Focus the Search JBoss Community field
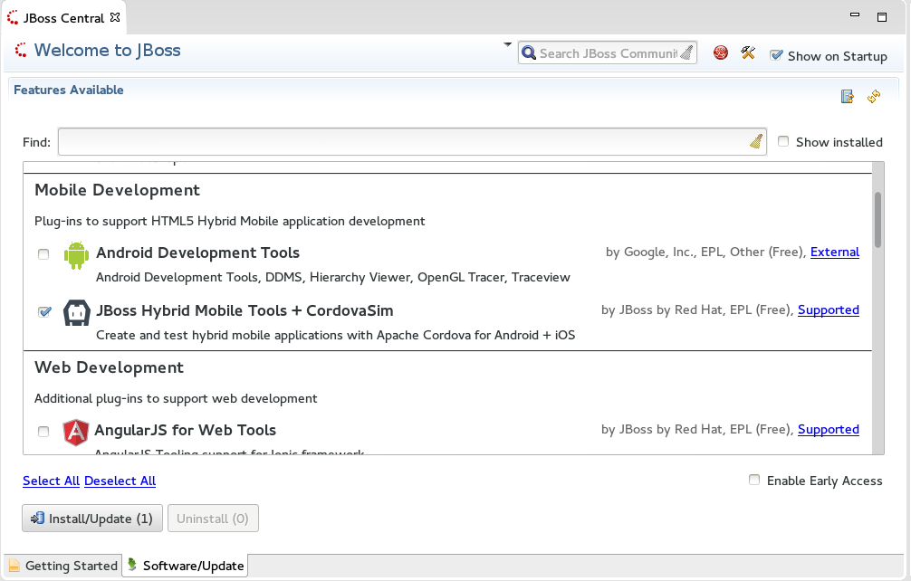The width and height of the screenshot is (911, 581). [607, 52]
